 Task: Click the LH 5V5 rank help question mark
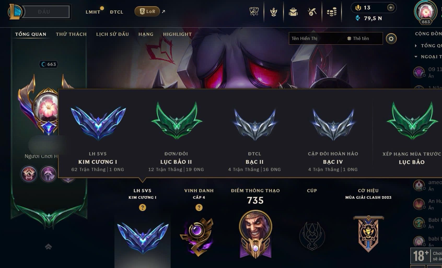(x=142, y=208)
